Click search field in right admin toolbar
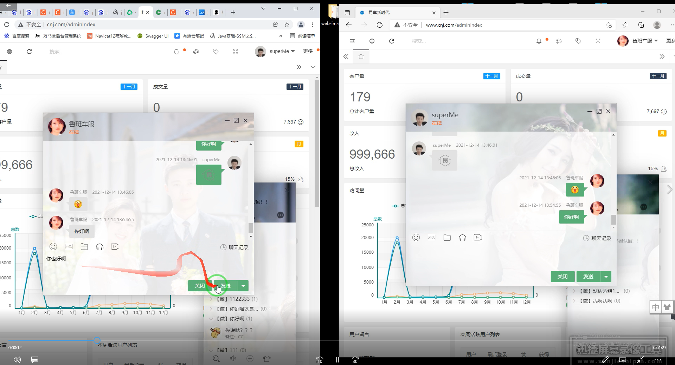This screenshot has height=365, width=675. pos(419,41)
